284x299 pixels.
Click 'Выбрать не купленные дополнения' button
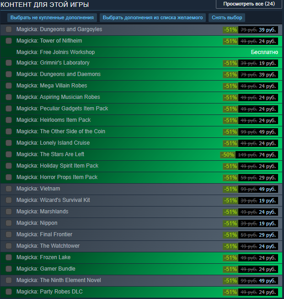click(x=52, y=17)
